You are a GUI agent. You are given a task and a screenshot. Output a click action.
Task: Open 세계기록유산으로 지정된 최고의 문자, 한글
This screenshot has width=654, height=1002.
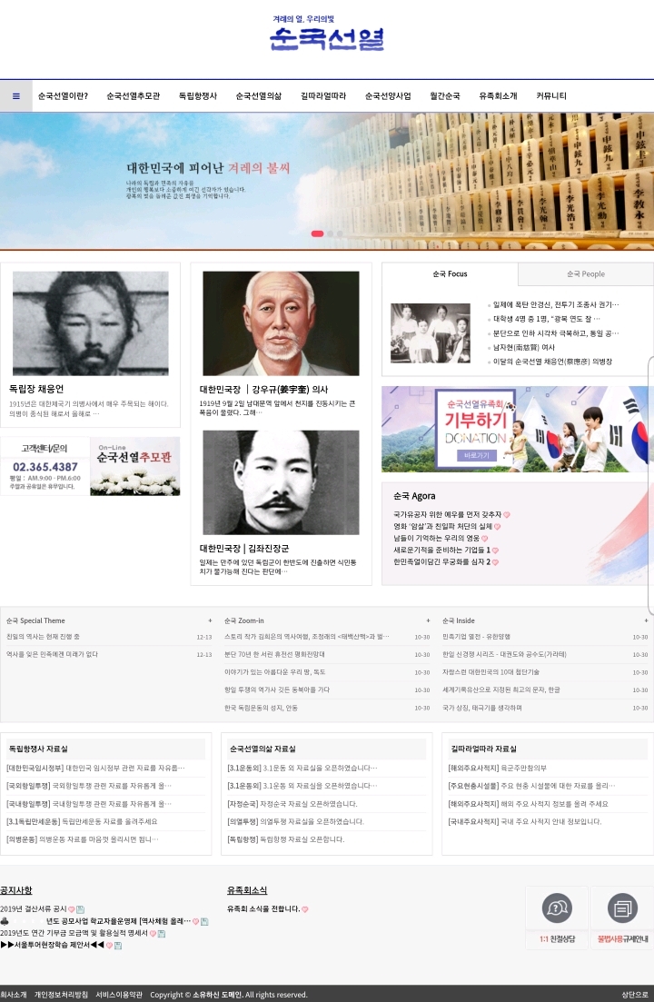[x=501, y=690]
